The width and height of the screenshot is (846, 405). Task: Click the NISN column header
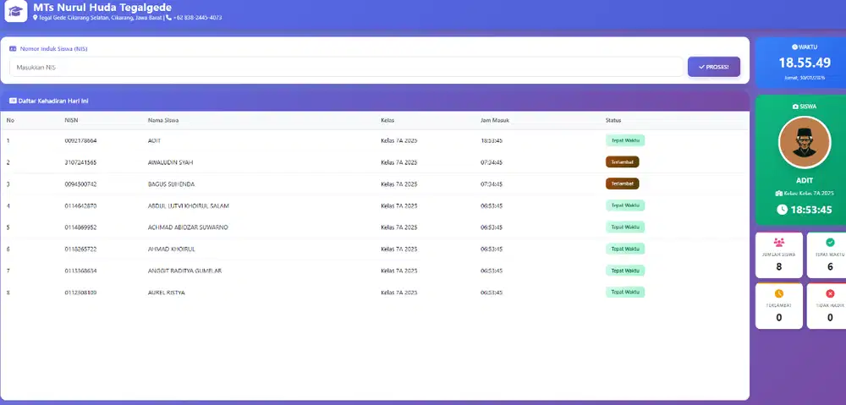[71, 120]
